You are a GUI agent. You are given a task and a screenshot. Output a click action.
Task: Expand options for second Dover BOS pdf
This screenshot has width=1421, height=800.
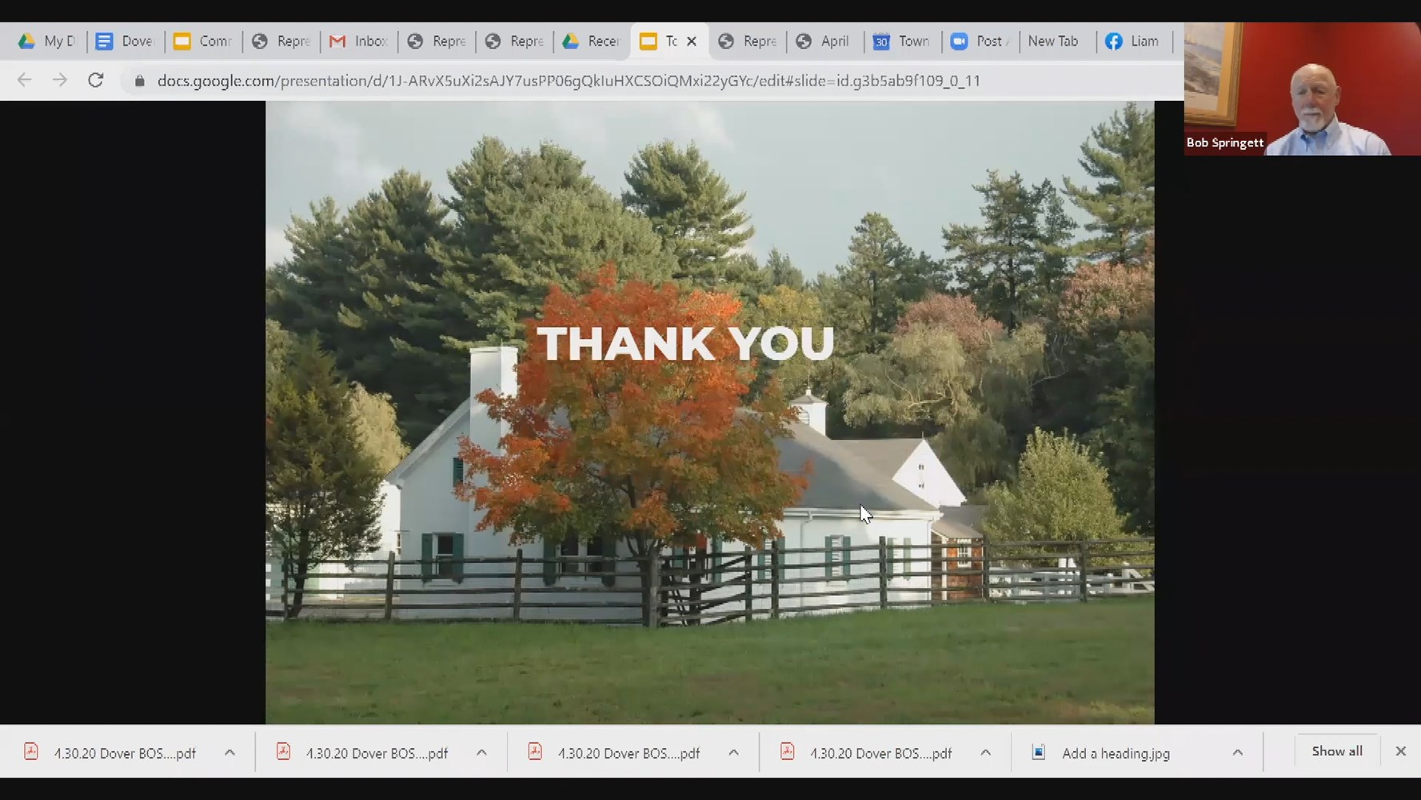tap(481, 753)
